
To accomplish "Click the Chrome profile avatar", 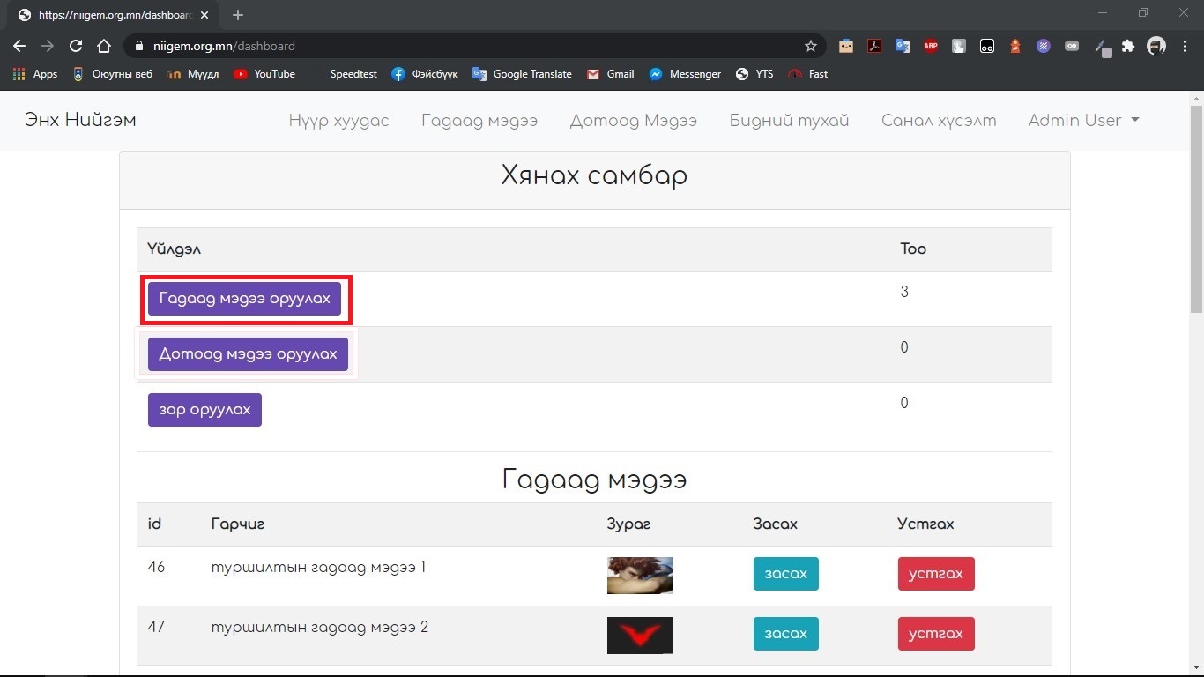I will 1156,46.
